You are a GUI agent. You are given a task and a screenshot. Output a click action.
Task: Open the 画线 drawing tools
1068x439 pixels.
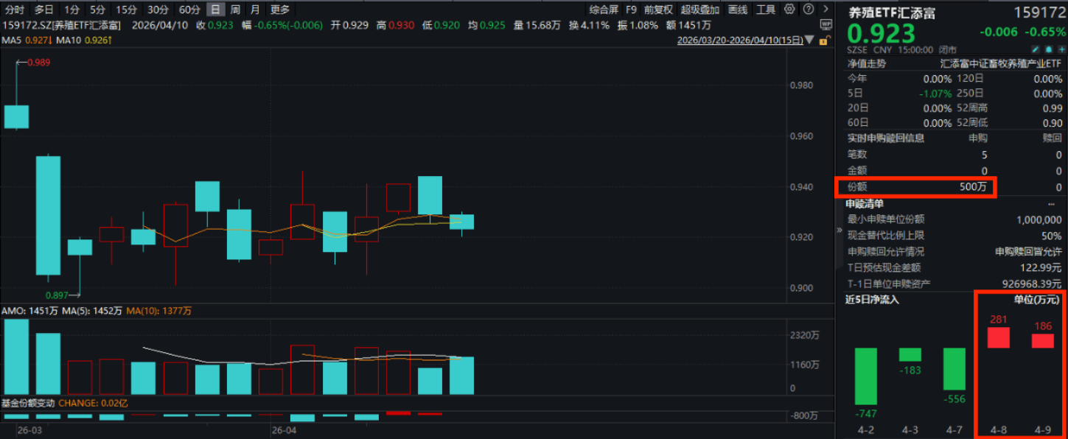pyautogui.click(x=738, y=10)
